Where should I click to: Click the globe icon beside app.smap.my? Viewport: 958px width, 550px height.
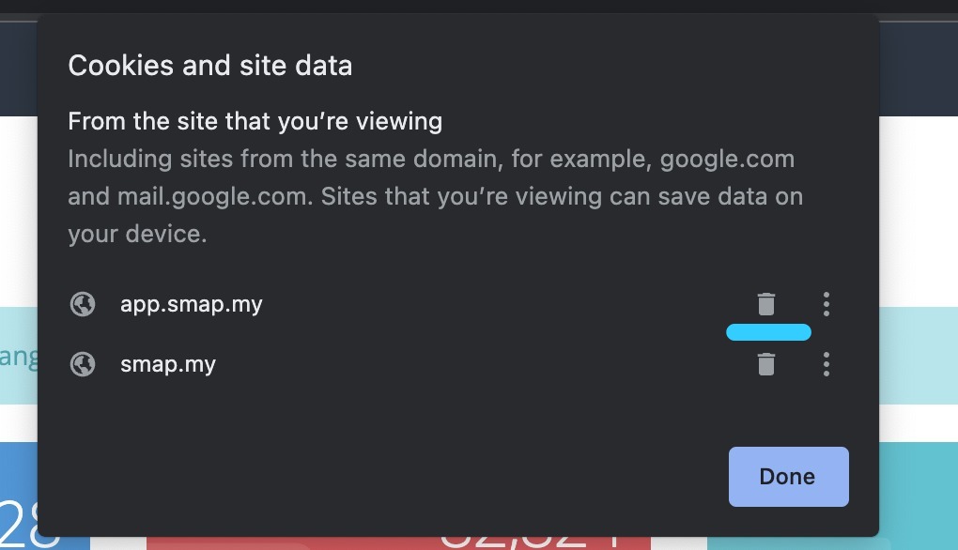click(83, 304)
